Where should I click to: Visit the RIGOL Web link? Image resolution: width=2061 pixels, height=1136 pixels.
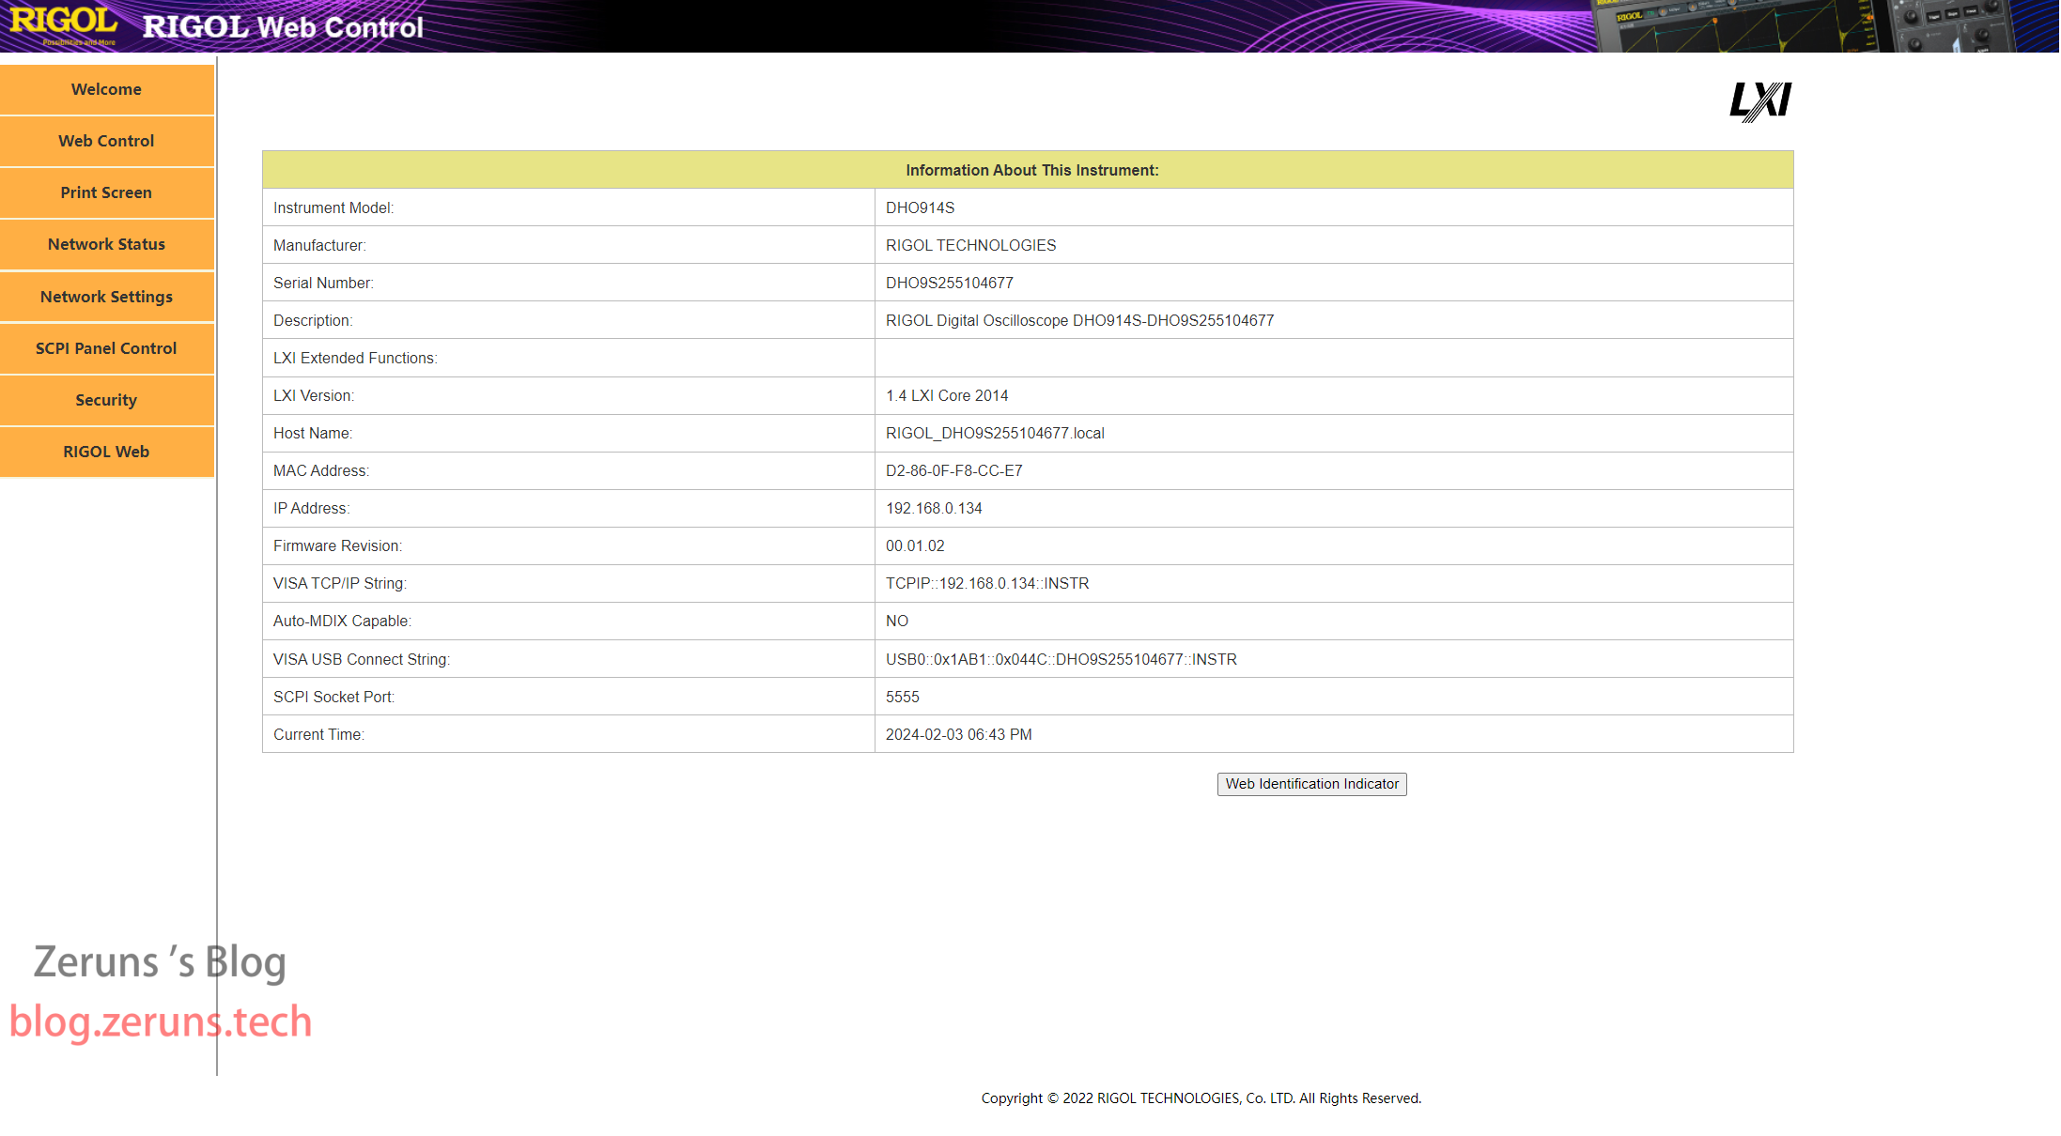106,452
